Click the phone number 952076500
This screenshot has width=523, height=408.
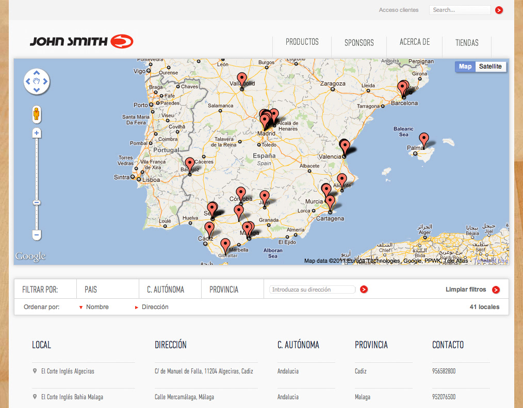coord(444,397)
